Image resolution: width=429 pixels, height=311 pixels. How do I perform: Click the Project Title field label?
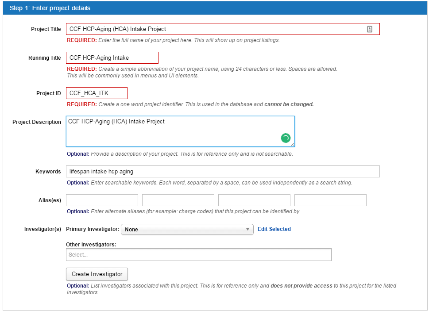[46, 29]
